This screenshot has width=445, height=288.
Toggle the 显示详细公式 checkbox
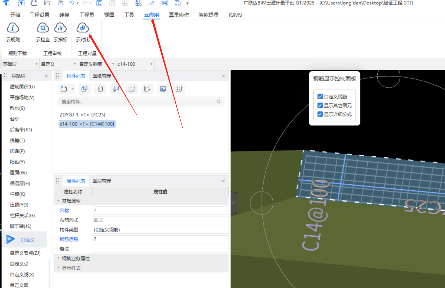click(x=320, y=114)
